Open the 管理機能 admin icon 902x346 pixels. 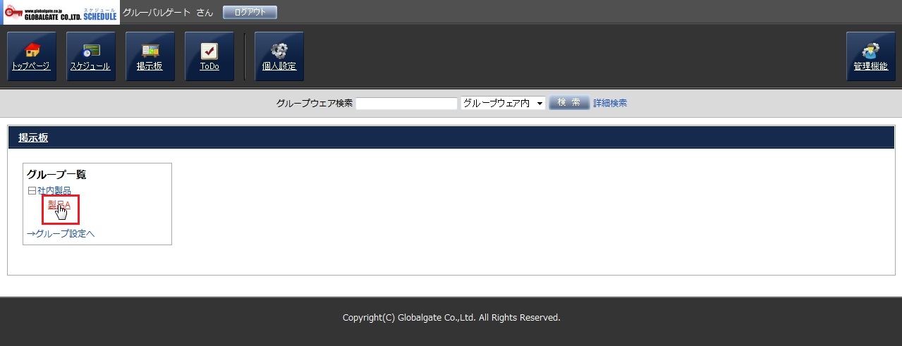870,56
